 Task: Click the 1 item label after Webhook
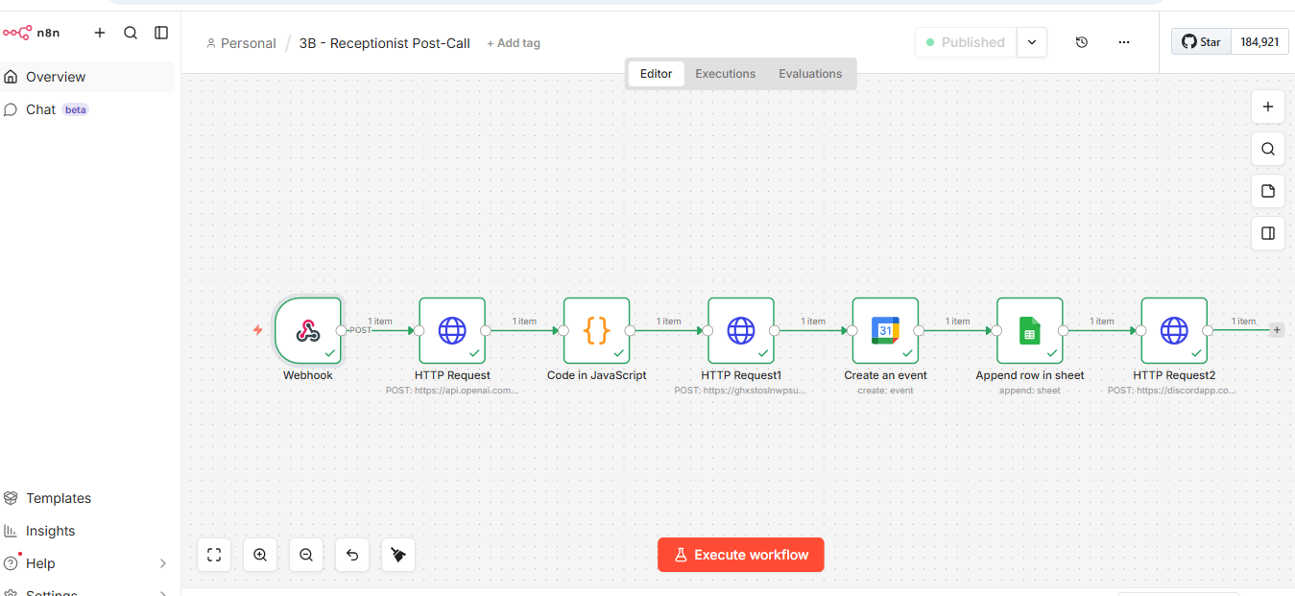[x=380, y=322]
